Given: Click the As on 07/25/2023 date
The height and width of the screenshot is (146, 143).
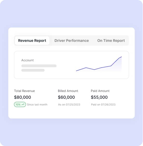Looking at the screenshot, I should tap(69, 105).
